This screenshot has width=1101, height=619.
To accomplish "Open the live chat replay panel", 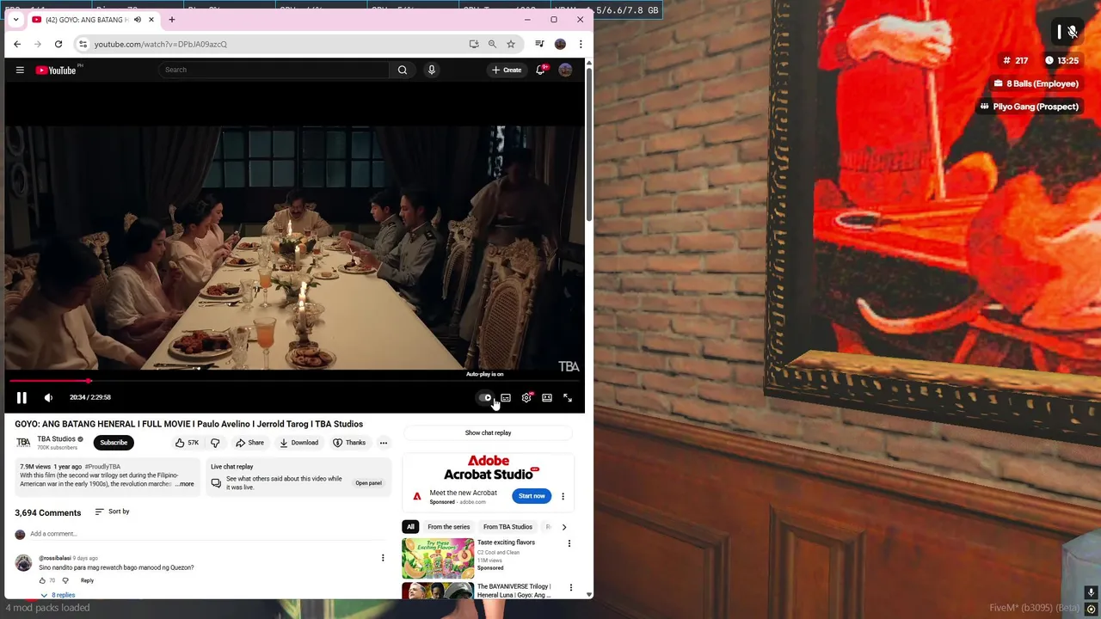I will point(368,483).
